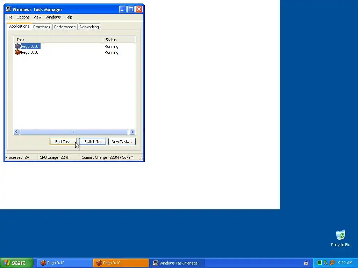Click the Task Manager title bar icon
Image resolution: width=358 pixels, height=268 pixels.
point(8,9)
